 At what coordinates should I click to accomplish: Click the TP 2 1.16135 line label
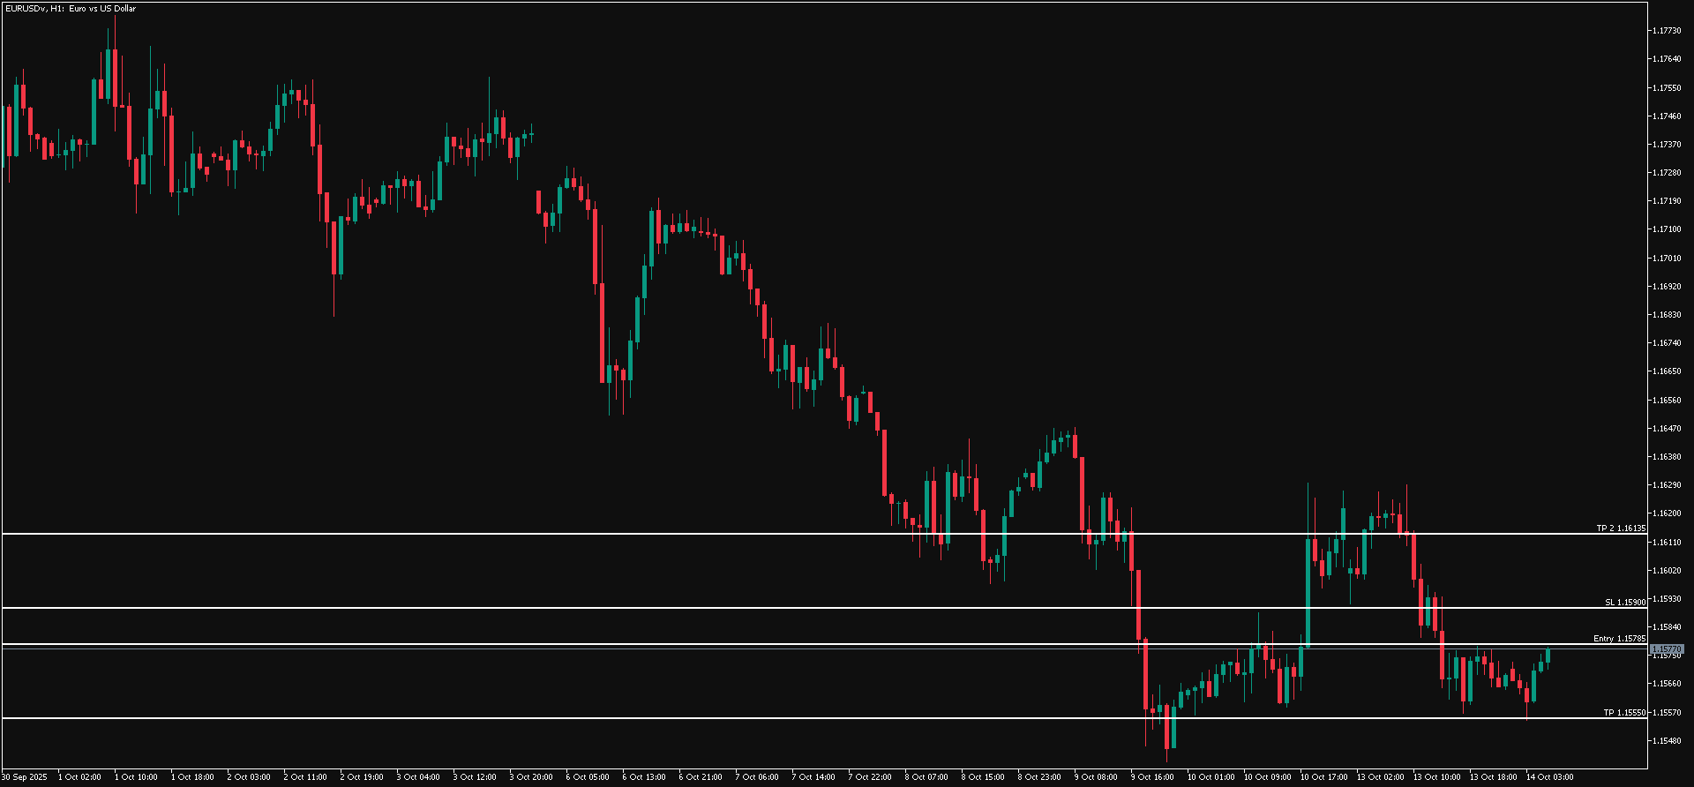point(1620,528)
